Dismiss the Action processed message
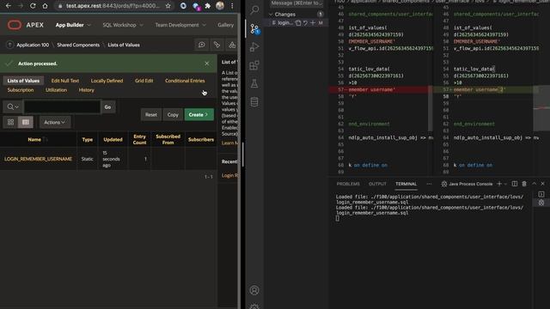The width and height of the screenshot is (550, 309). coord(206,64)
